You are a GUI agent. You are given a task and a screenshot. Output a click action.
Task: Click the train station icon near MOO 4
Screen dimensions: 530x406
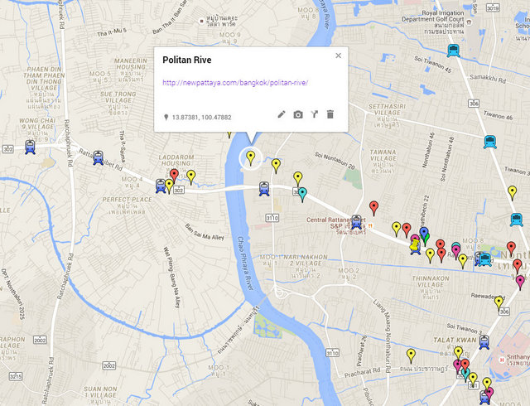161,186
